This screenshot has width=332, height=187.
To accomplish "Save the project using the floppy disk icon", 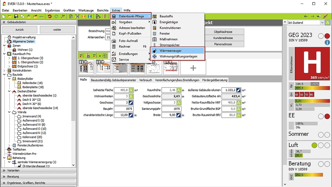I will point(16,16).
